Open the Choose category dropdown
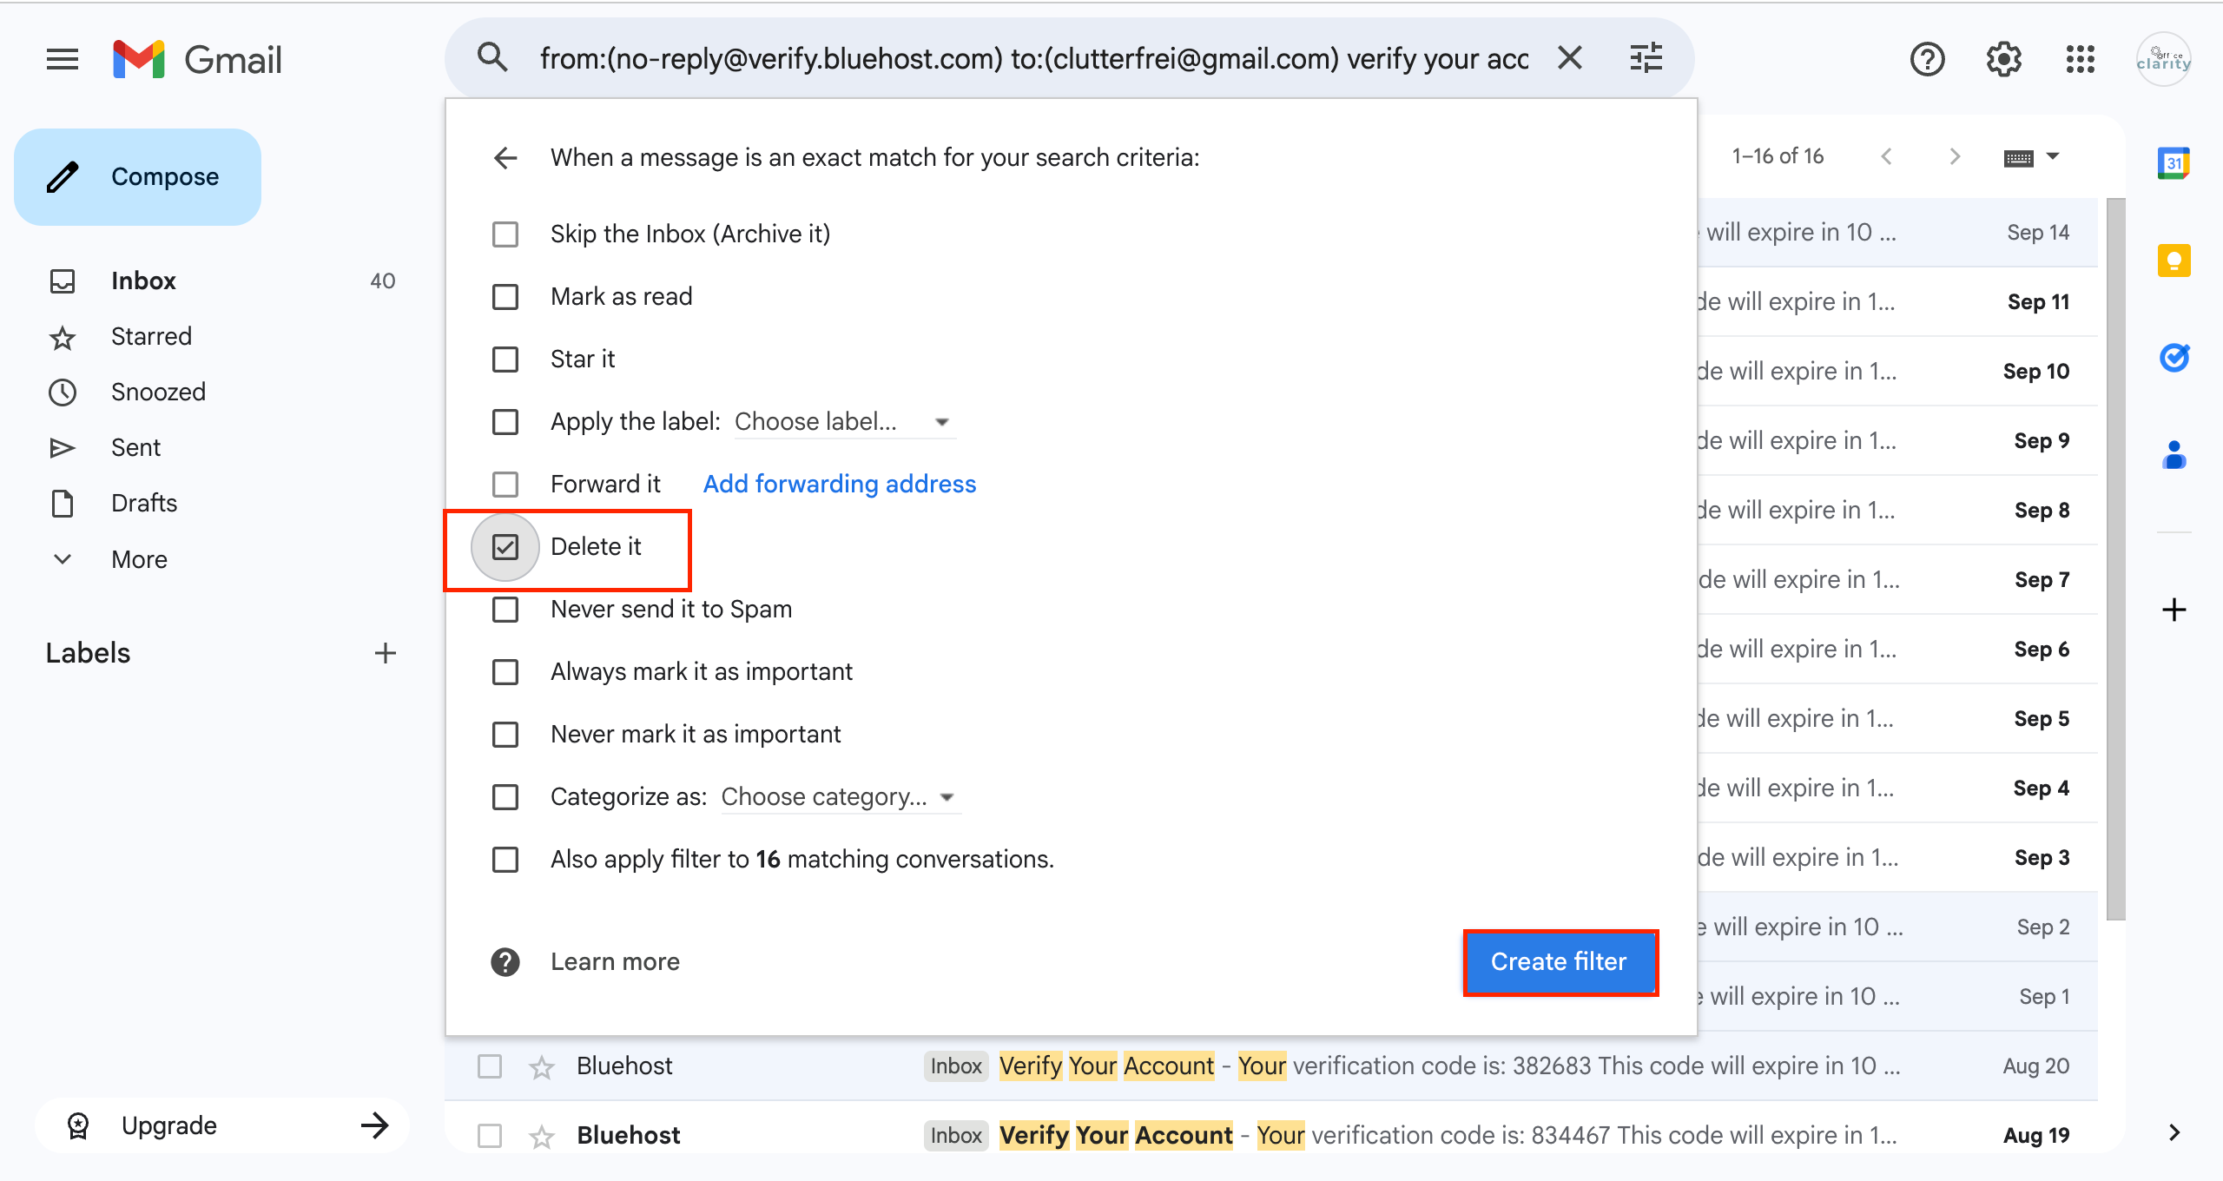2223x1181 pixels. [x=839, y=797]
